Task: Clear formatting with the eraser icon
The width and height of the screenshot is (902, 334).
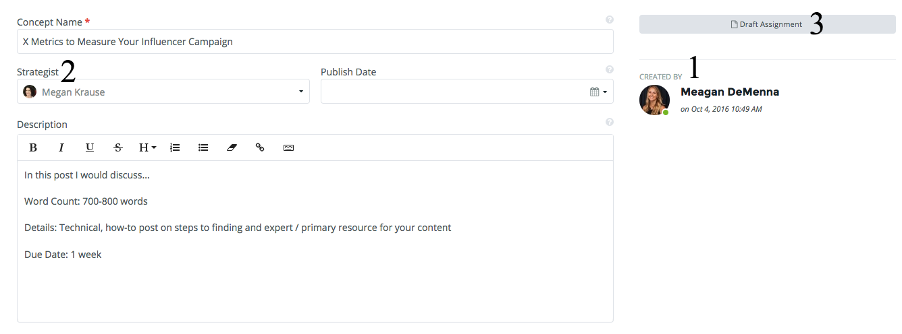Action: pos(232,147)
